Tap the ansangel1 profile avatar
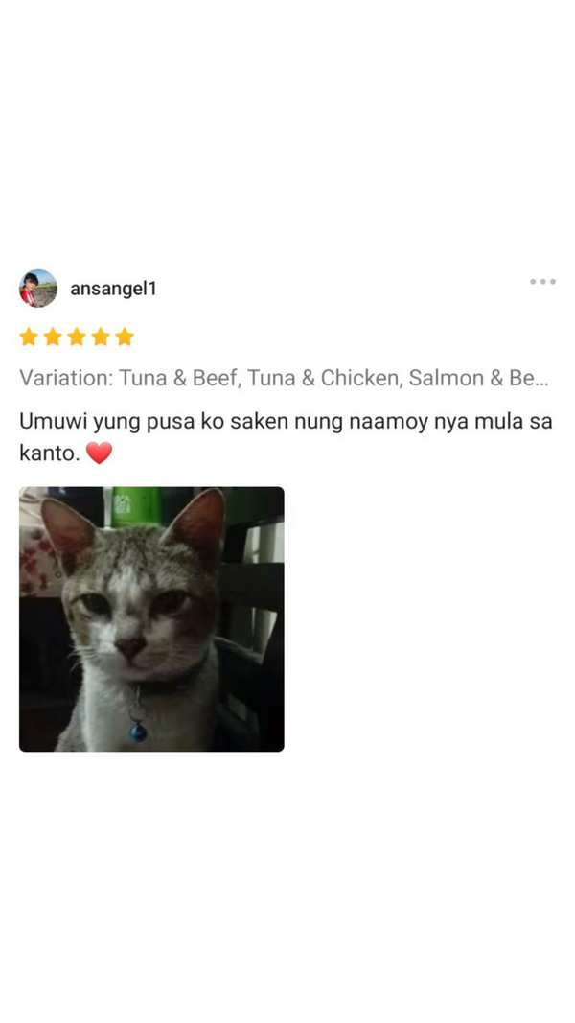The width and height of the screenshot is (575, 1023). tap(37, 289)
